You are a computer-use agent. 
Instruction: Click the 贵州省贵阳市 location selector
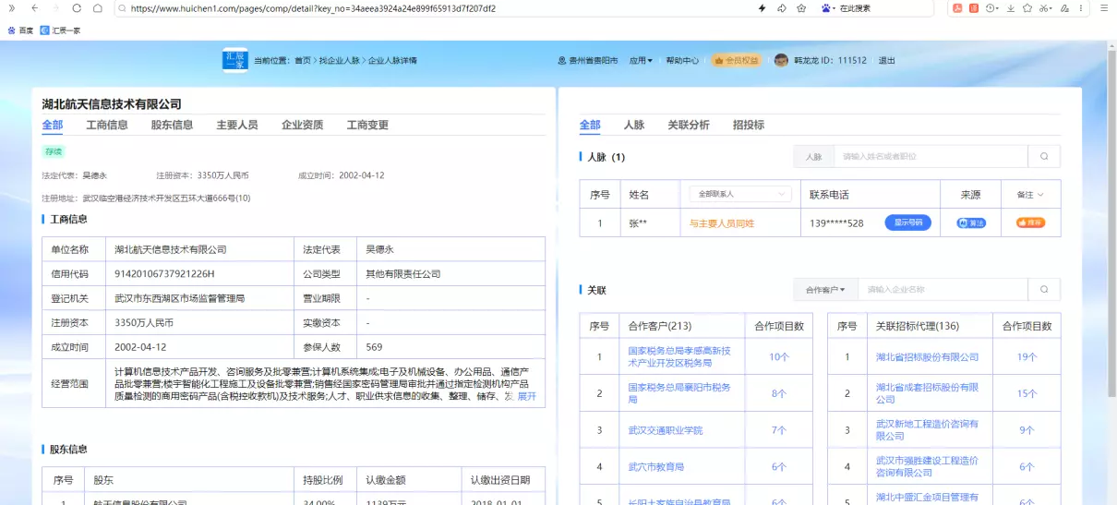coord(588,60)
